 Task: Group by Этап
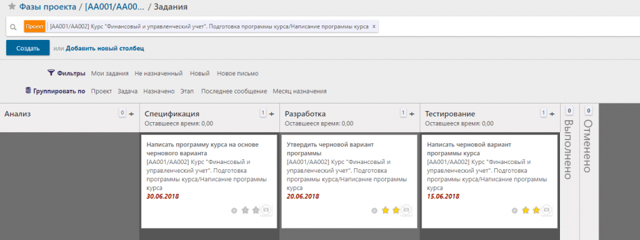(187, 91)
